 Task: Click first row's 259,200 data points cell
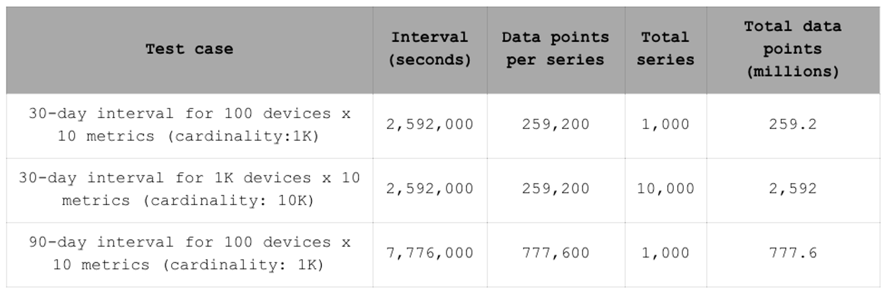[x=556, y=126]
